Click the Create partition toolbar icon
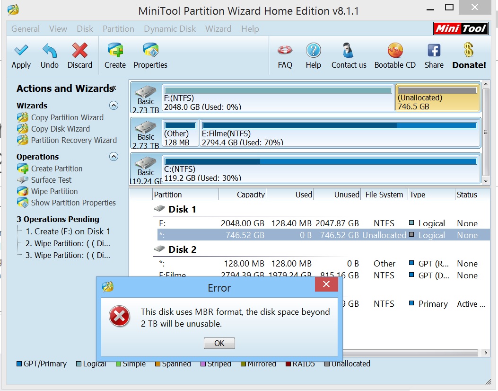Viewport: 498px width, 391px height. coord(115,50)
